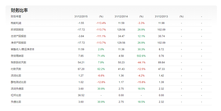Click the -113.4% pre-tax profit change value

(x=101, y=23)
